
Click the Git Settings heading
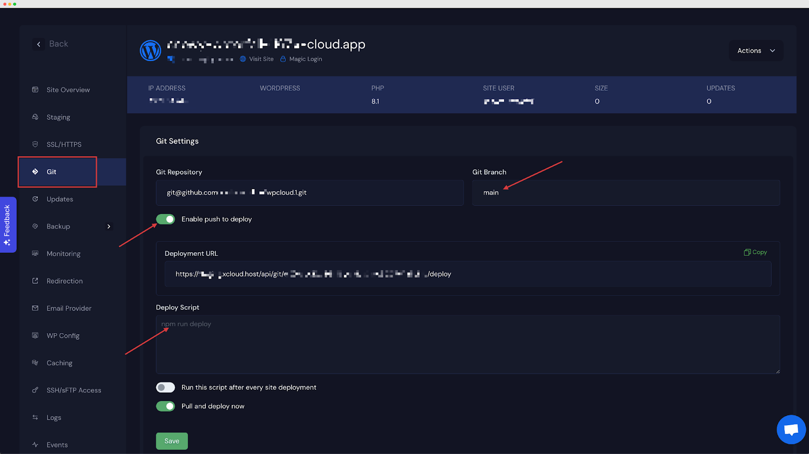(x=177, y=141)
